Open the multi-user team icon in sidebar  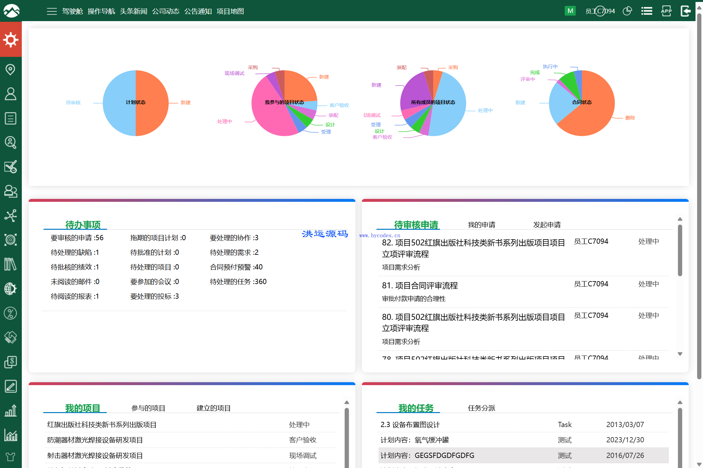[11, 191]
